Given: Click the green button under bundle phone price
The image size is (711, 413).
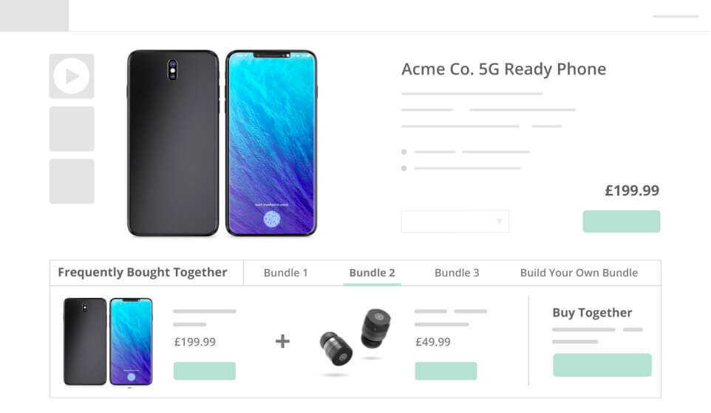Looking at the screenshot, I should tap(205, 371).
